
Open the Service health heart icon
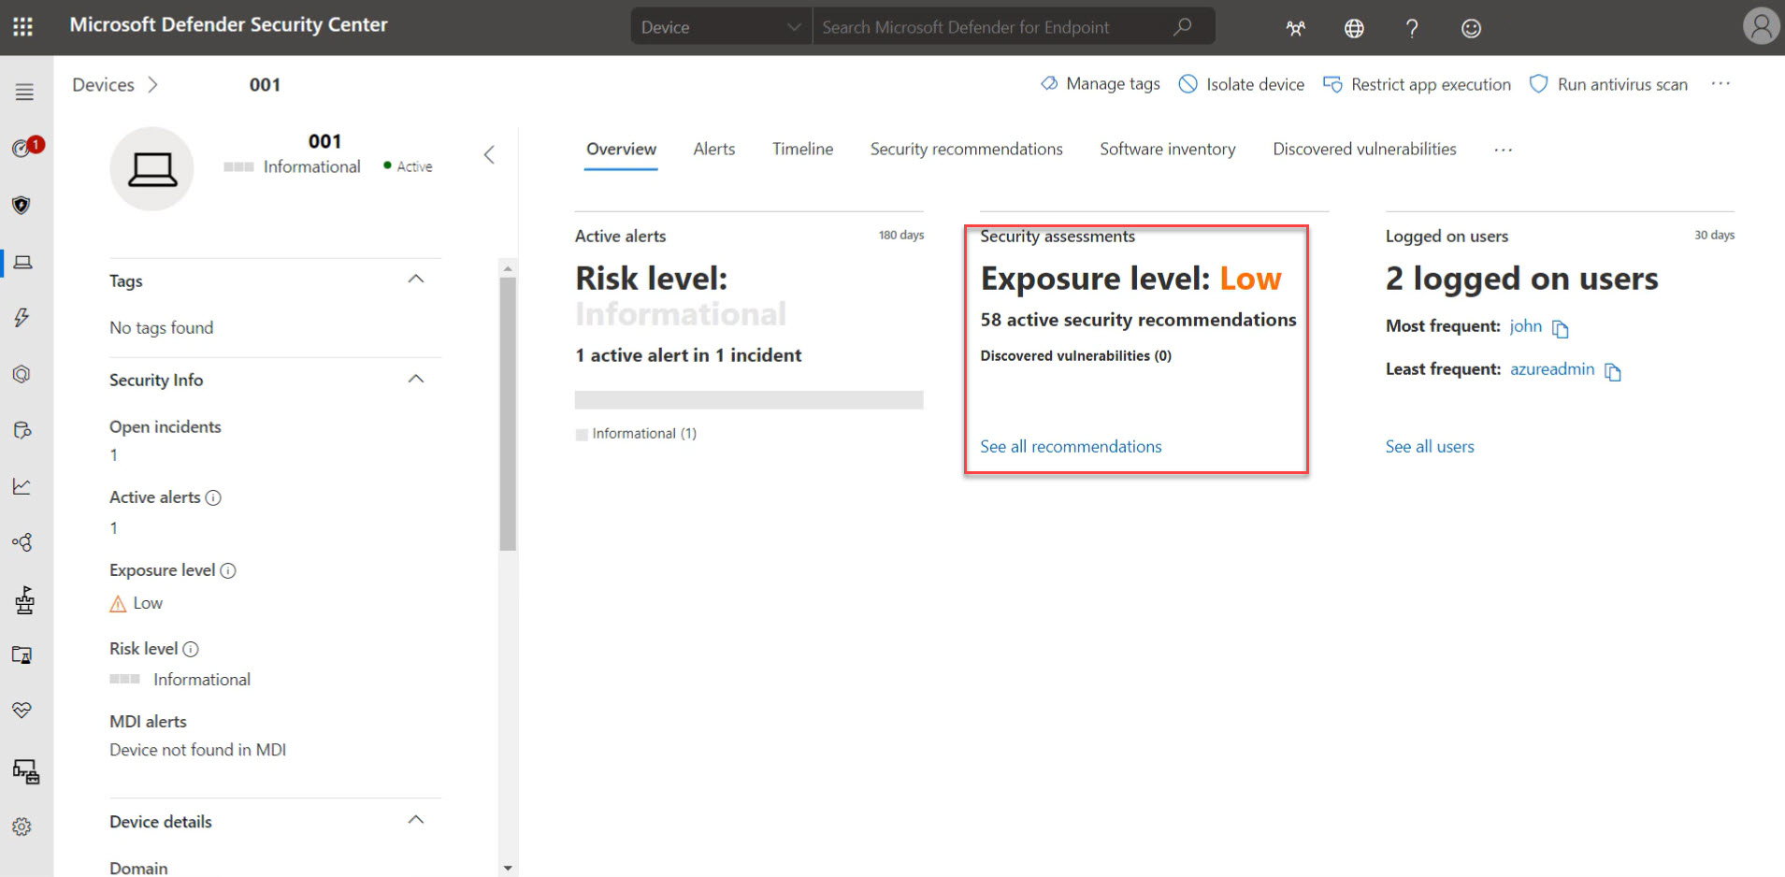click(x=22, y=711)
